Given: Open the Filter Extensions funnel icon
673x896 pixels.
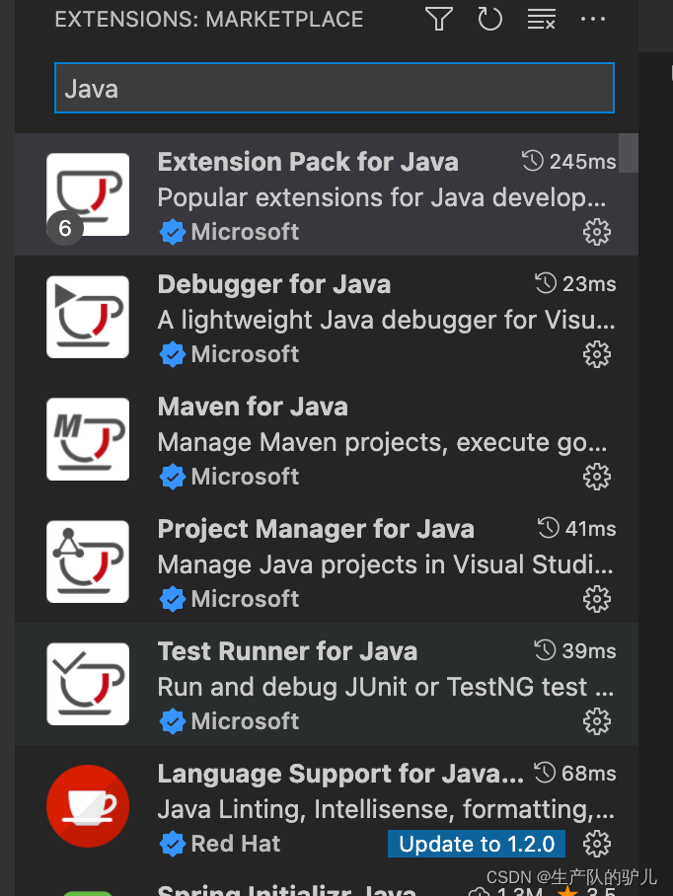Looking at the screenshot, I should (438, 19).
